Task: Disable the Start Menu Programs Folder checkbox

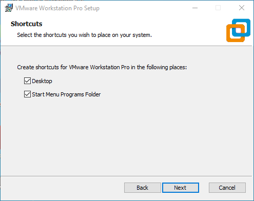Action: [x=27, y=94]
